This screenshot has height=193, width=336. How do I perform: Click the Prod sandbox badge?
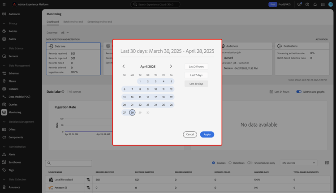tap(272, 4)
